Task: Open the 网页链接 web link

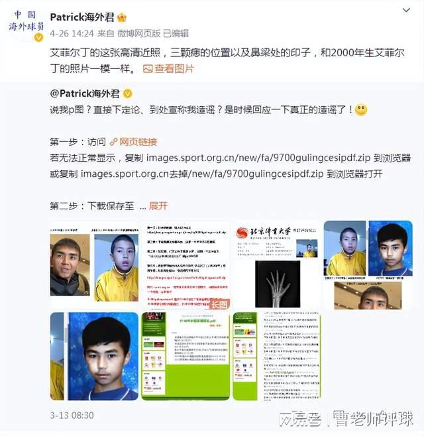Action: click(x=138, y=142)
